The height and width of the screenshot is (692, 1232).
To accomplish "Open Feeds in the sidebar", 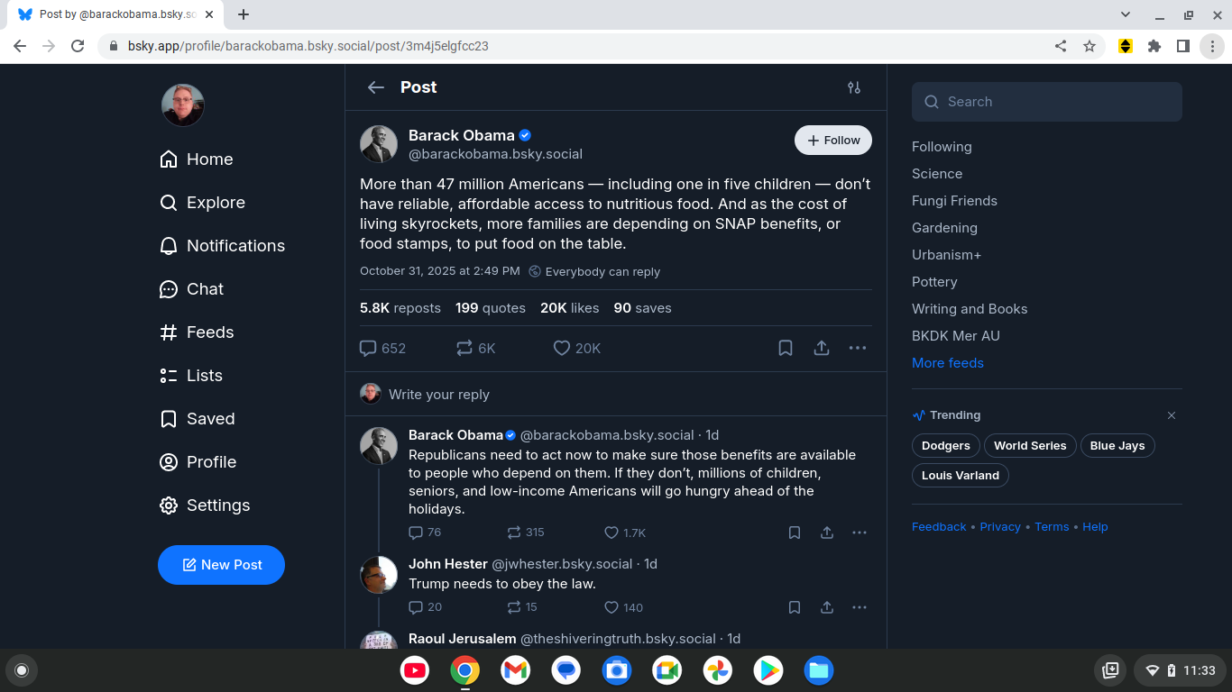I will [197, 332].
